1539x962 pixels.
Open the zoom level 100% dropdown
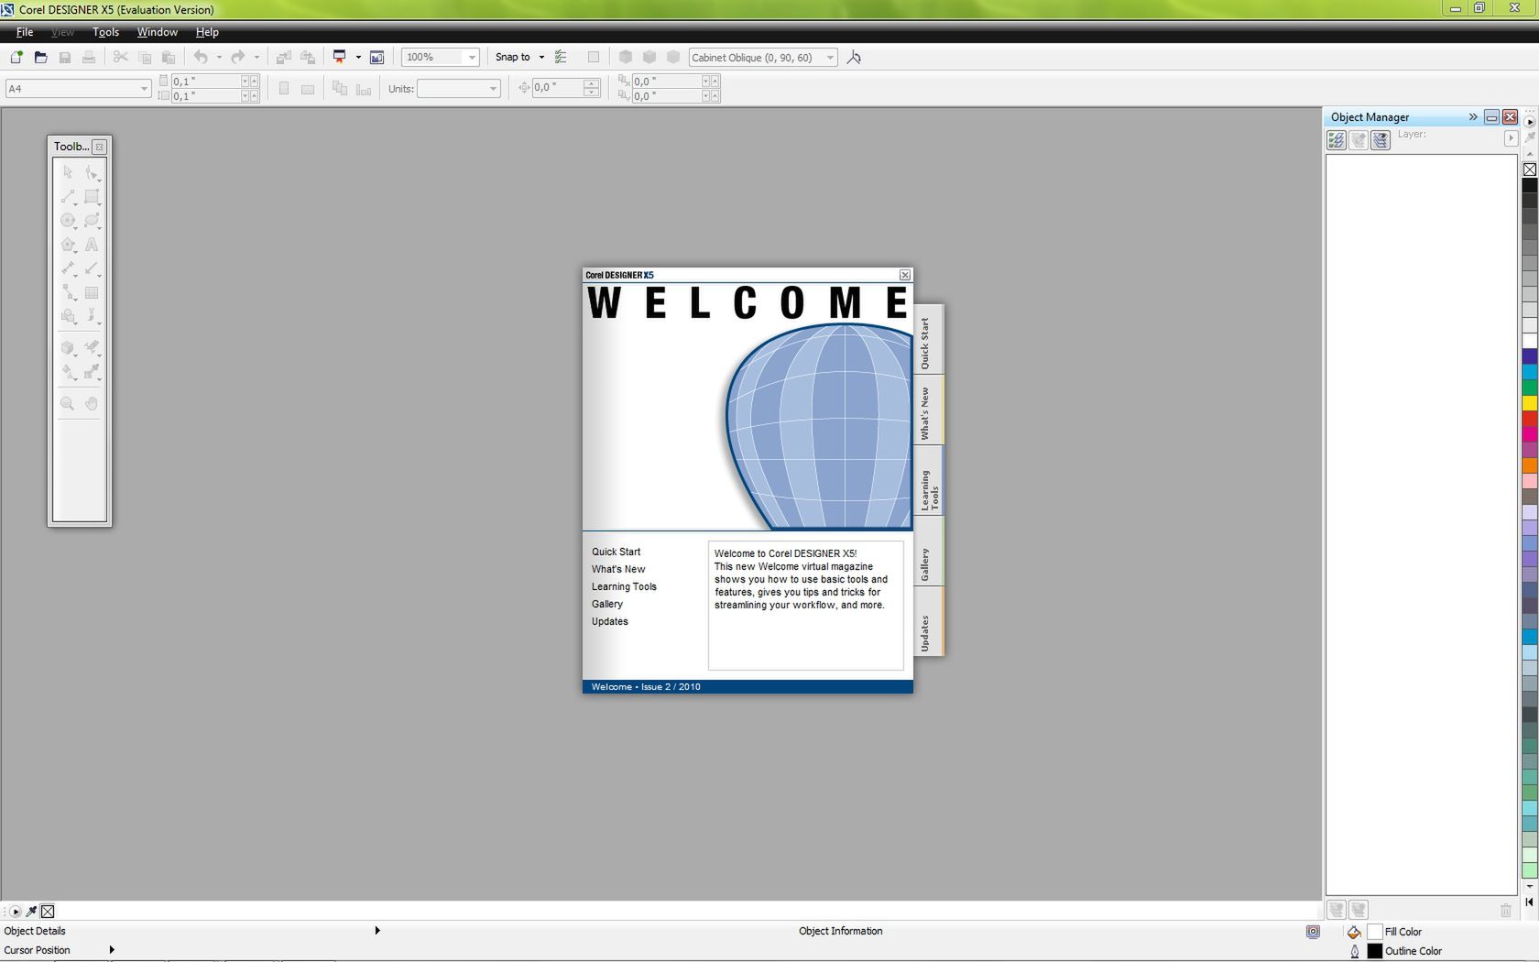pos(472,57)
